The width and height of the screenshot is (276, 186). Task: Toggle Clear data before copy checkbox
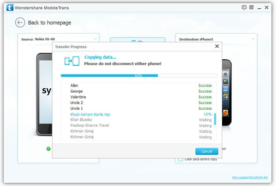180,159
